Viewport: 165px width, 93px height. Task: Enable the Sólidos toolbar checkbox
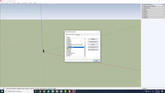[x=67, y=51]
